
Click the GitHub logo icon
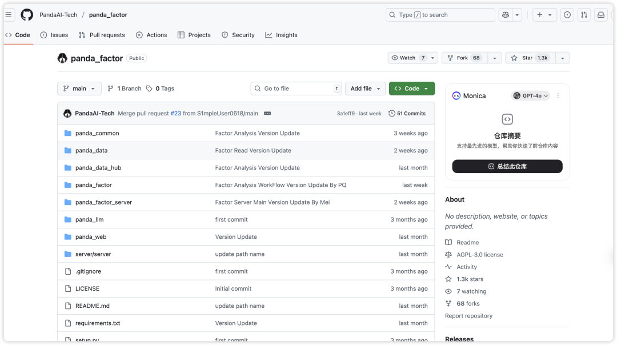27,15
